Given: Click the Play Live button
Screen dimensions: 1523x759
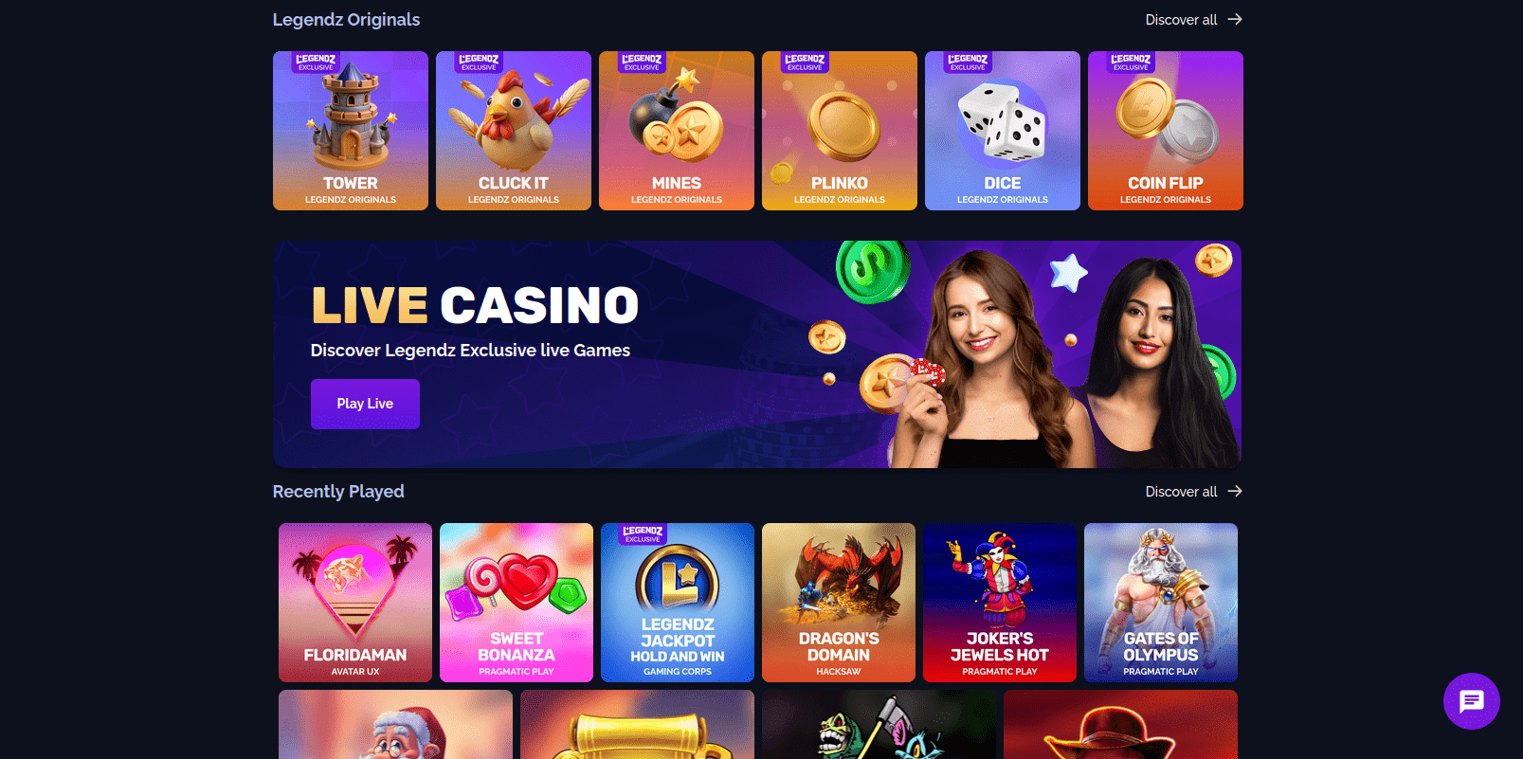Looking at the screenshot, I should pos(365,404).
